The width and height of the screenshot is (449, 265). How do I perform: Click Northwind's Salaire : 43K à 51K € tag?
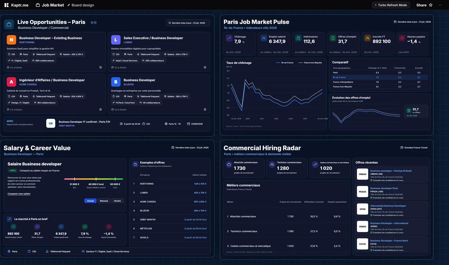[71, 54]
